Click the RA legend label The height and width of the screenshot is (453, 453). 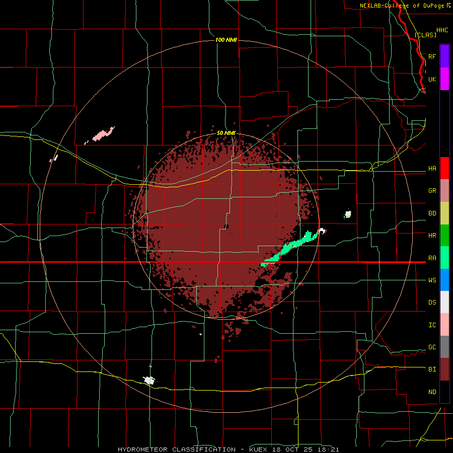click(432, 258)
